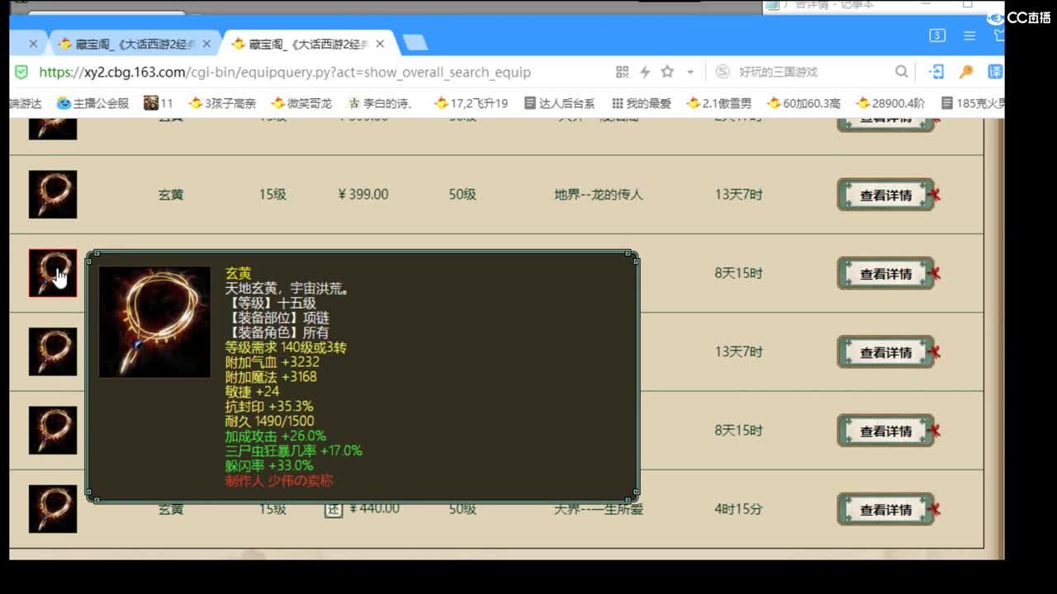Click the ¥440.00 price
Viewport: 1057px width, 594px height.
[374, 508]
